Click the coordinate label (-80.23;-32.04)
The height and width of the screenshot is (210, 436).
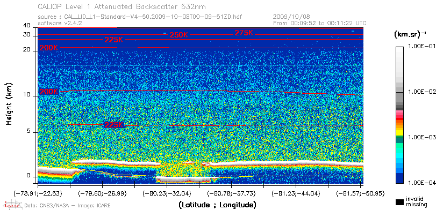pyautogui.click(x=167, y=193)
